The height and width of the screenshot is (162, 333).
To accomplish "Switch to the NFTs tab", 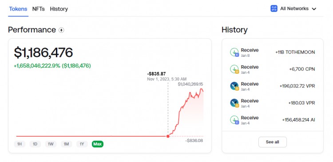I will point(39,9).
